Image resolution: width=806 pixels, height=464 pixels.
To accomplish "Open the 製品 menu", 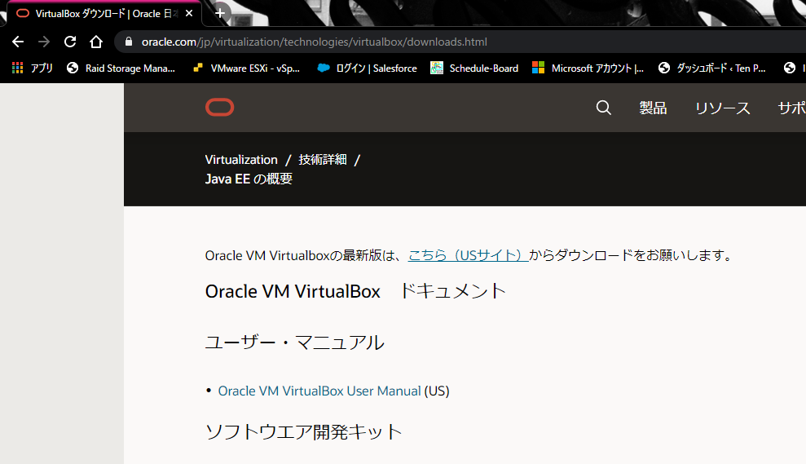I will 653,108.
